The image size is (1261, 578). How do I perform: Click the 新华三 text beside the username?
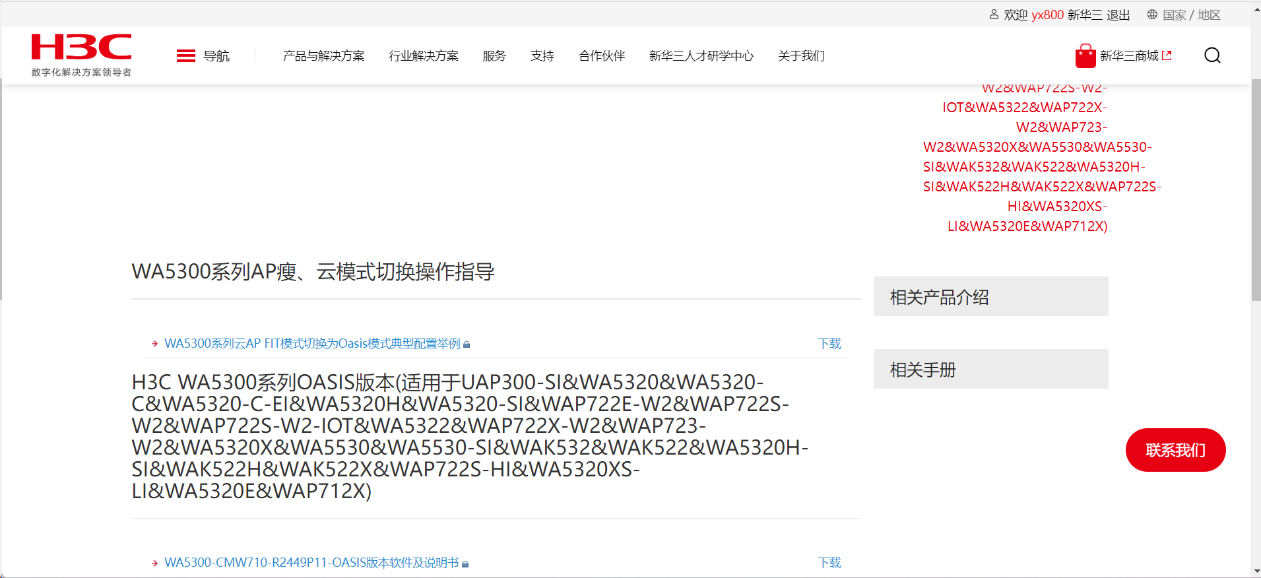coord(1085,15)
